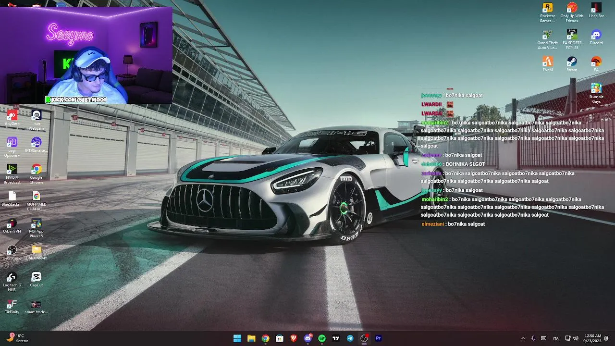
Task: Open the network icon in the system tray
Action: point(567,338)
